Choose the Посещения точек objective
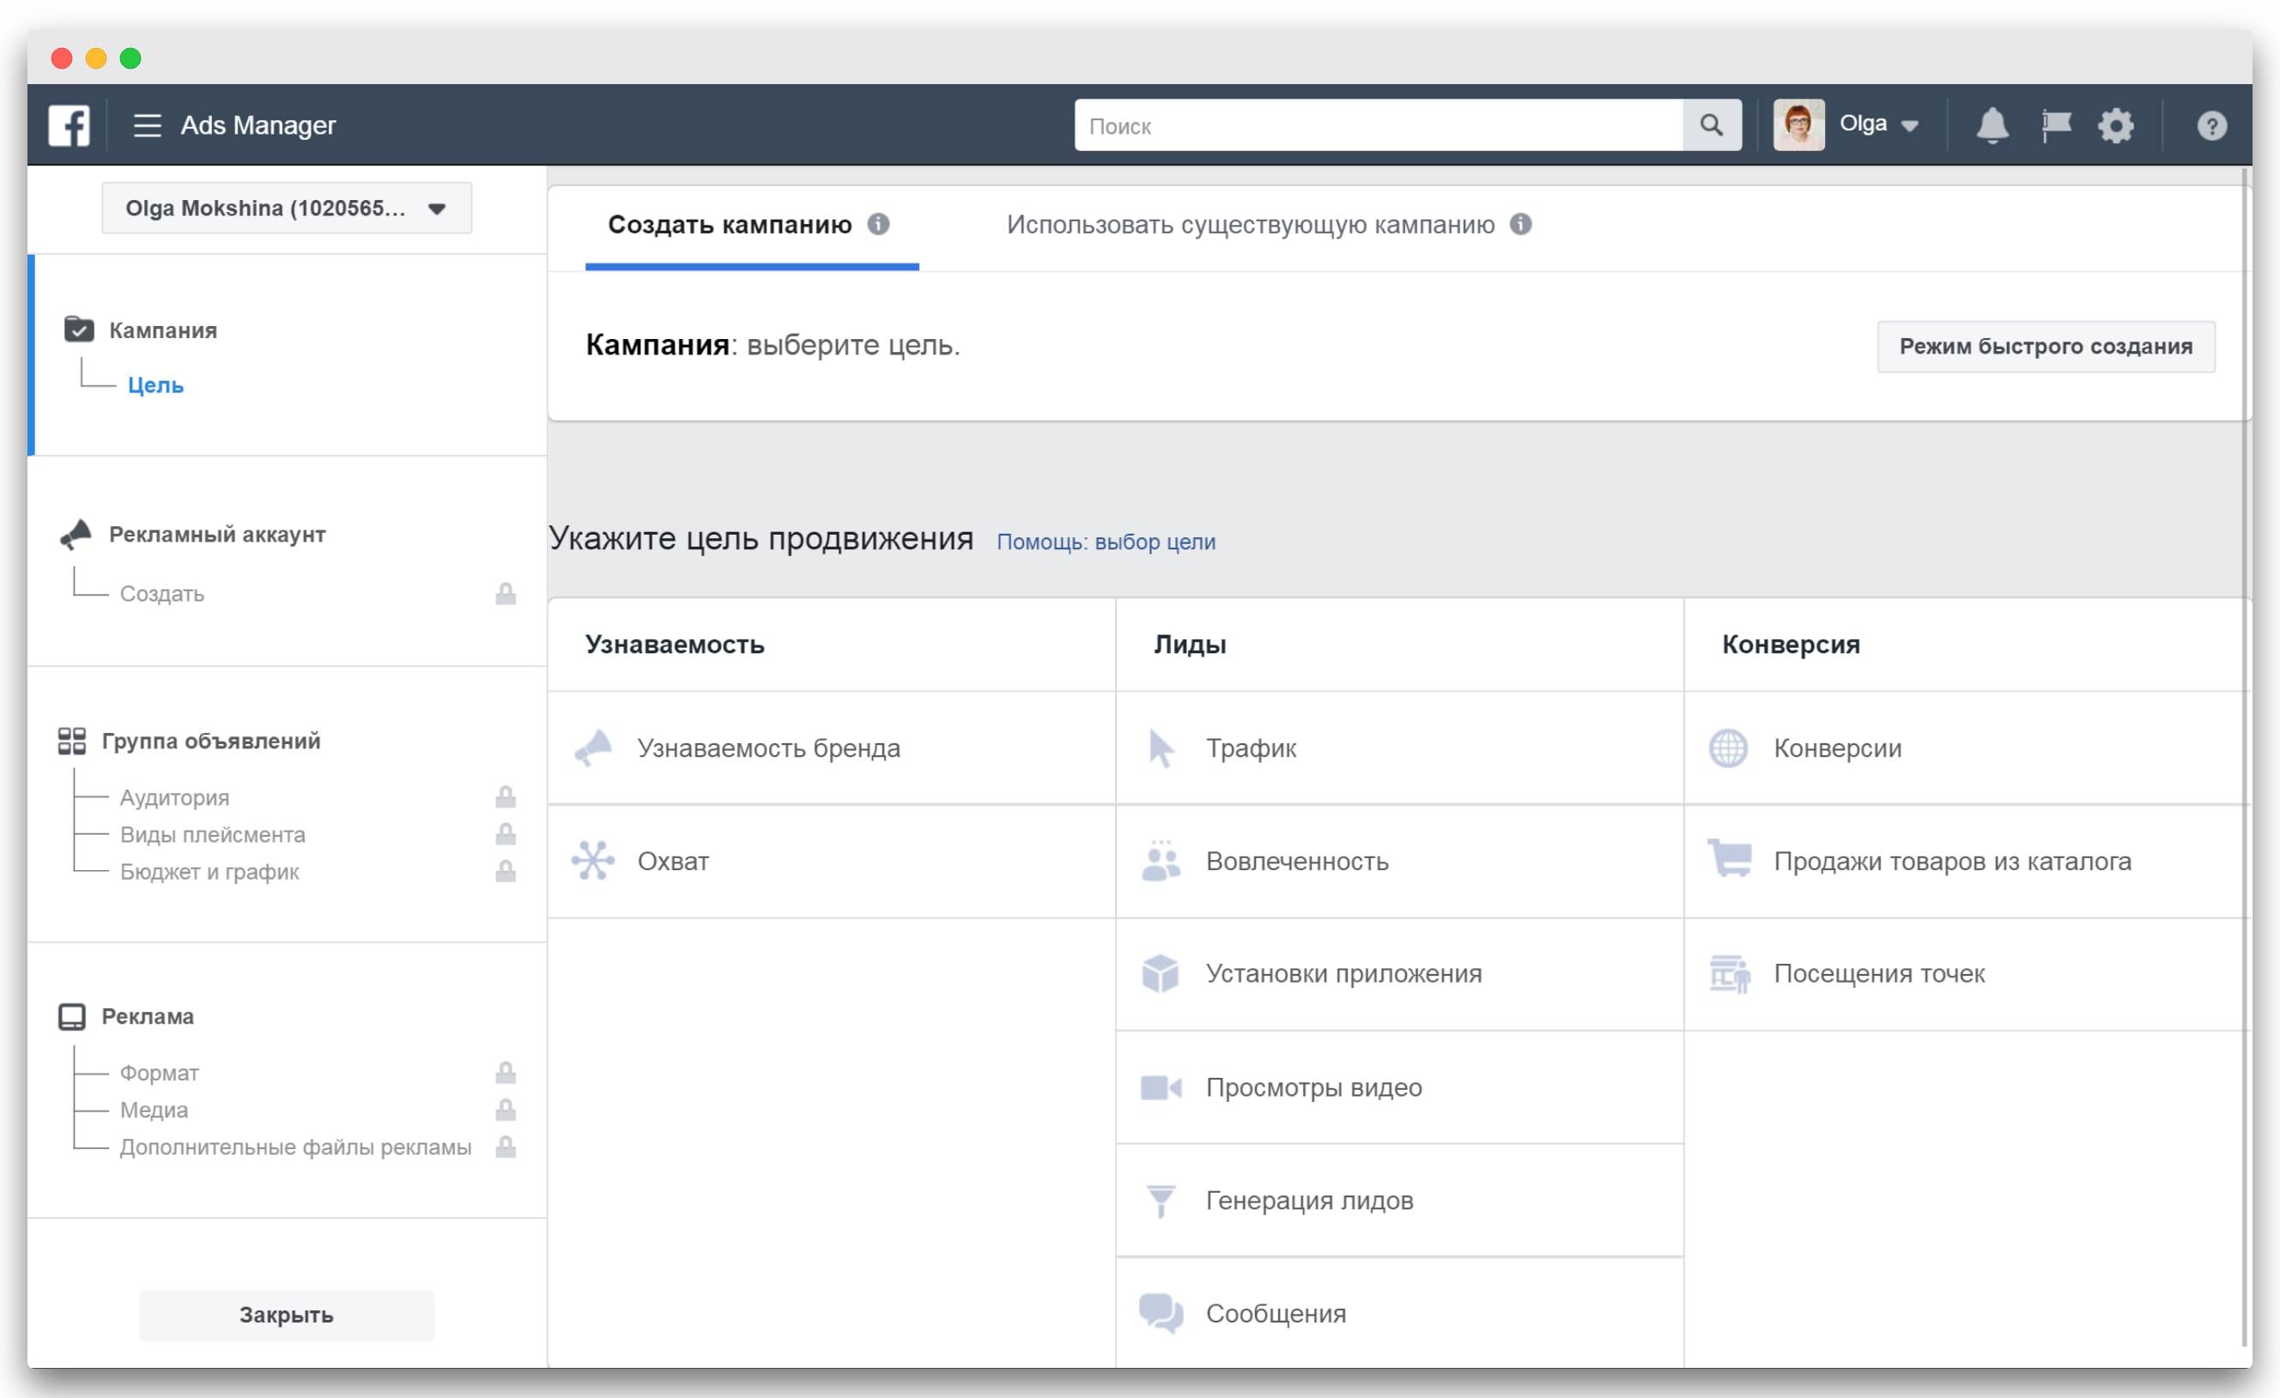2280x1398 pixels. 1966,974
